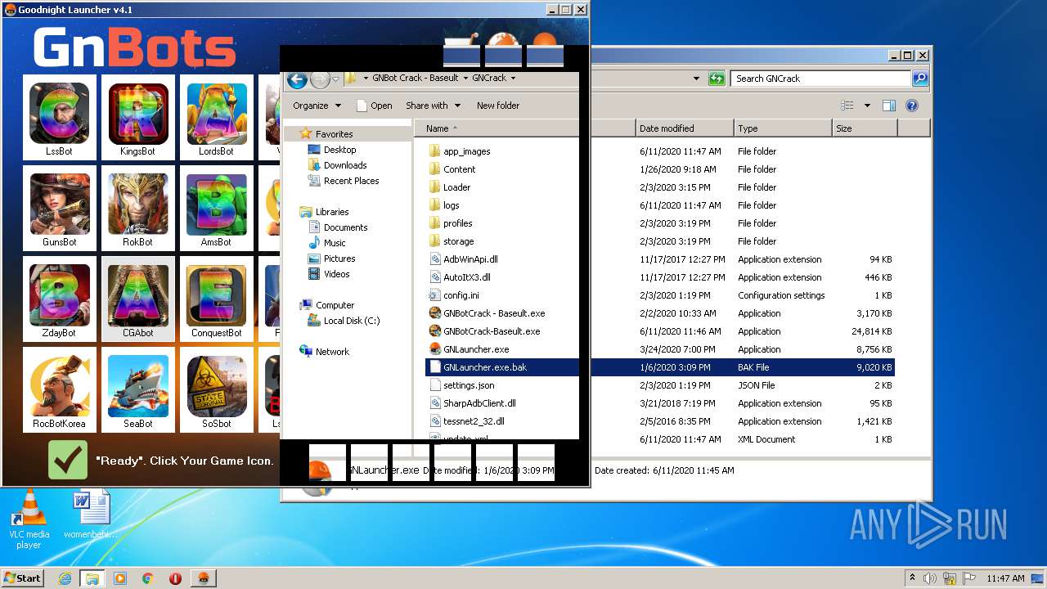Expand GNCrack breadcrumb arrow

pos(513,79)
